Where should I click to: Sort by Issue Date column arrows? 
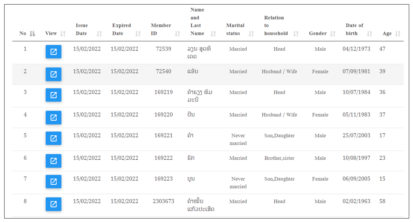(x=99, y=33)
